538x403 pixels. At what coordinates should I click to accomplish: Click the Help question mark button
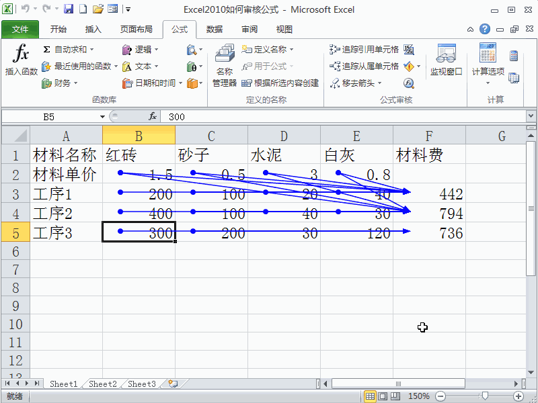pos(485,29)
